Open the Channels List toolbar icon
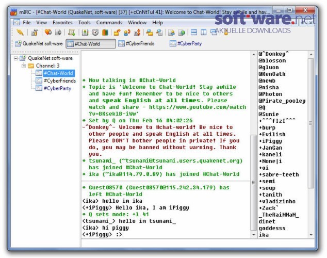The width and height of the screenshot is (327, 258). 58,33
